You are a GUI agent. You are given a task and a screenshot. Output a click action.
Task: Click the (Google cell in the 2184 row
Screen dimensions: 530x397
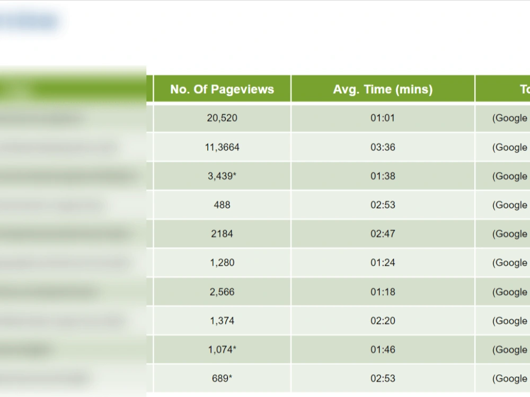[503, 234]
